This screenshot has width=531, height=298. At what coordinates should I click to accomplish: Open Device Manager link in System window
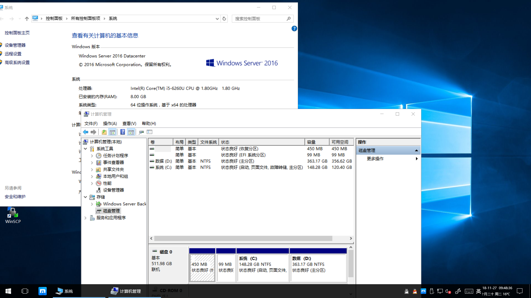coord(15,45)
